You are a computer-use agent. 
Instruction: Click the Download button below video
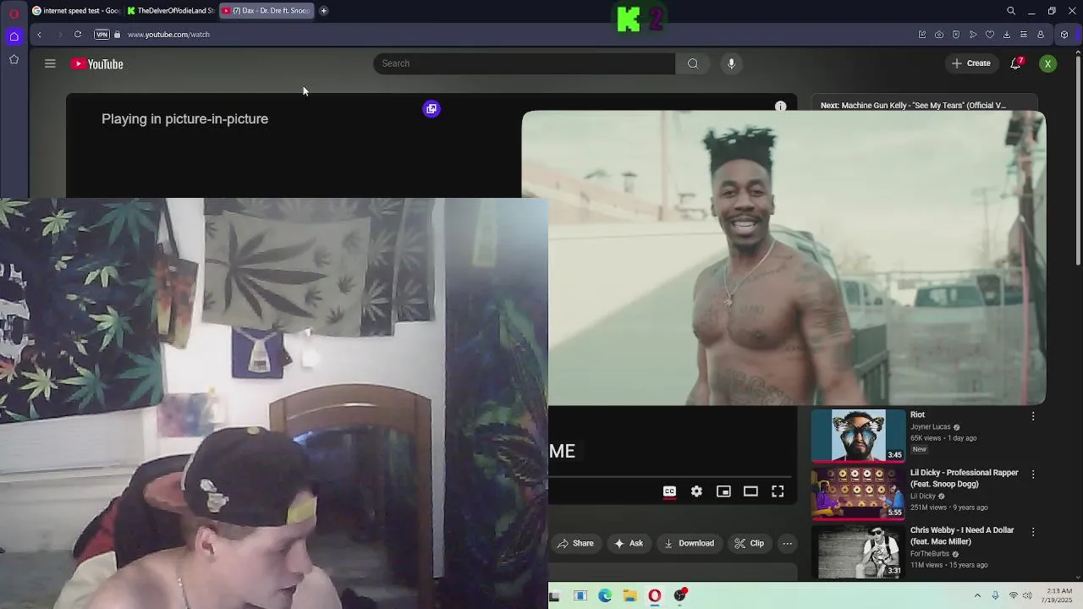tap(689, 543)
